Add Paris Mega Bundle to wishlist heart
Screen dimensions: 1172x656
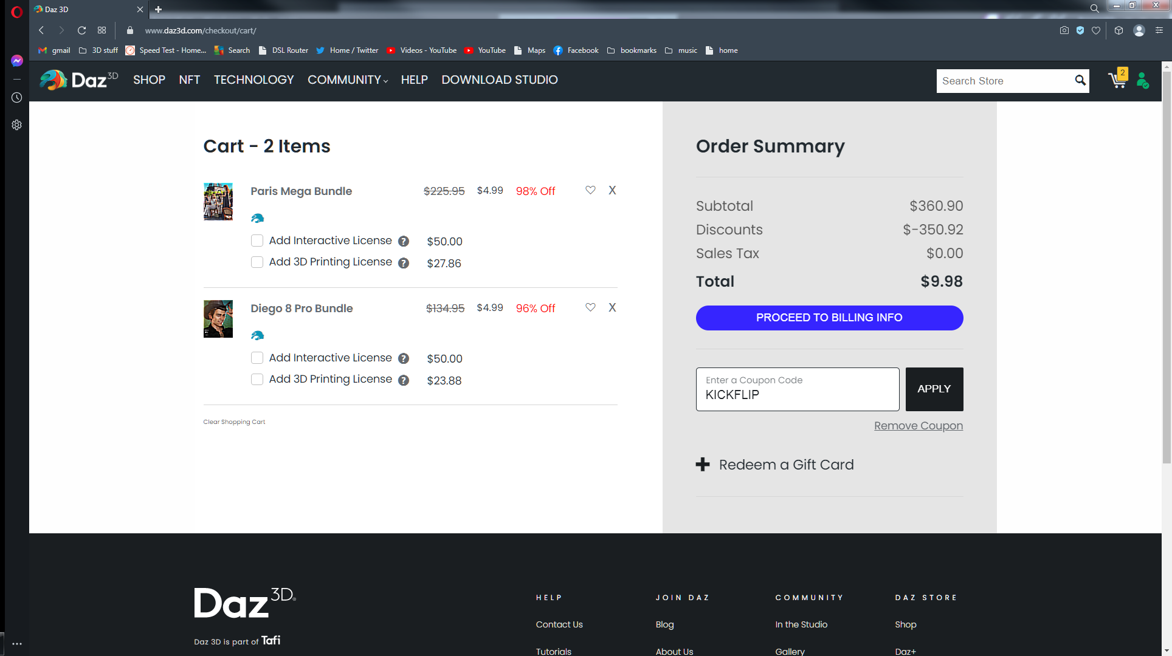590,190
